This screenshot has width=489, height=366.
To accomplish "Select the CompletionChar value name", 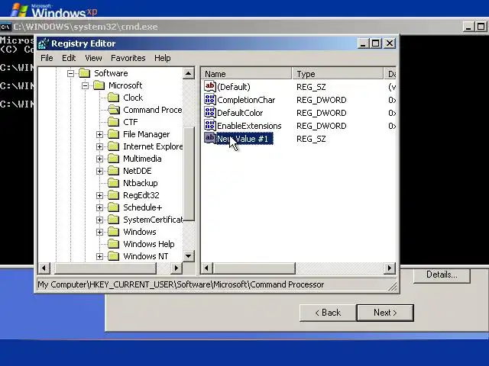I will tap(246, 100).
